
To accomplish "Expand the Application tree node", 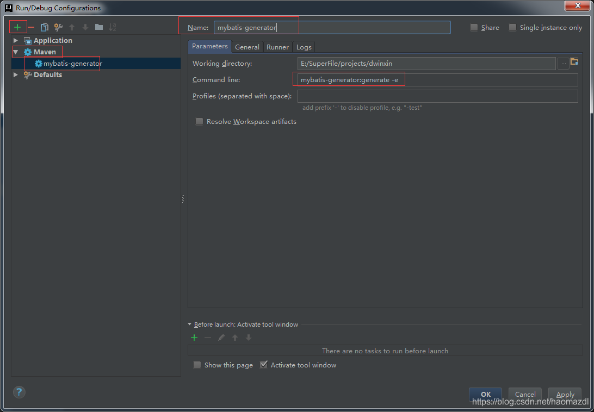I will (x=16, y=41).
